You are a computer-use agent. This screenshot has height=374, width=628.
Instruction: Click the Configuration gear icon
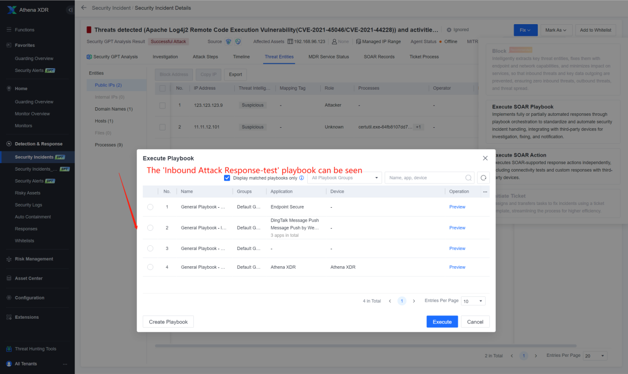pyautogui.click(x=9, y=298)
